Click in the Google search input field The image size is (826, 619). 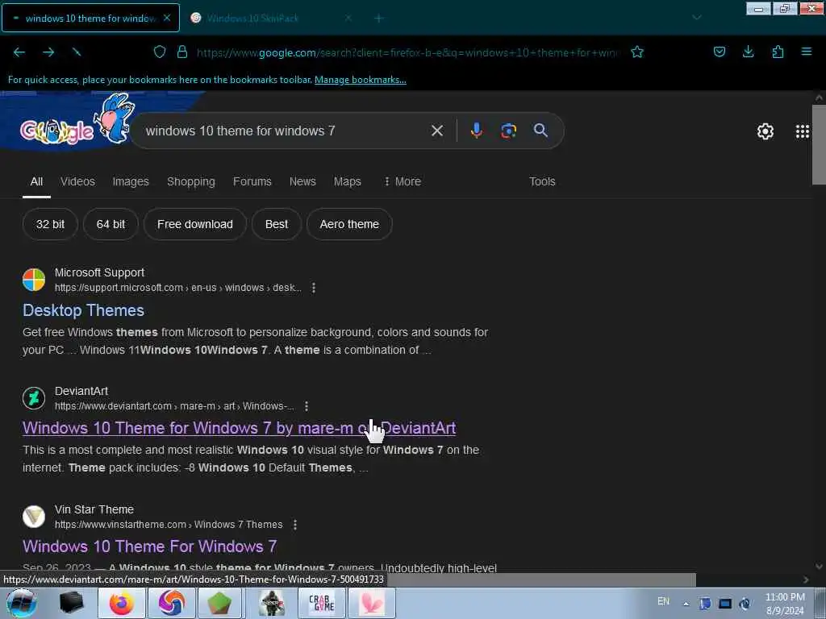285,131
